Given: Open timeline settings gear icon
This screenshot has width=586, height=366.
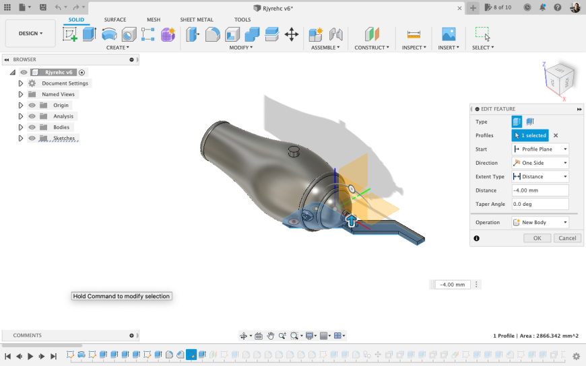Looking at the screenshot, I should pos(577,356).
